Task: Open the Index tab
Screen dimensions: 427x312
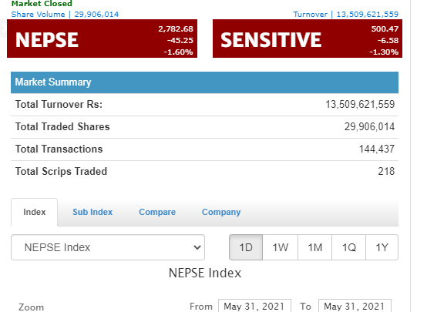Action: (x=35, y=212)
